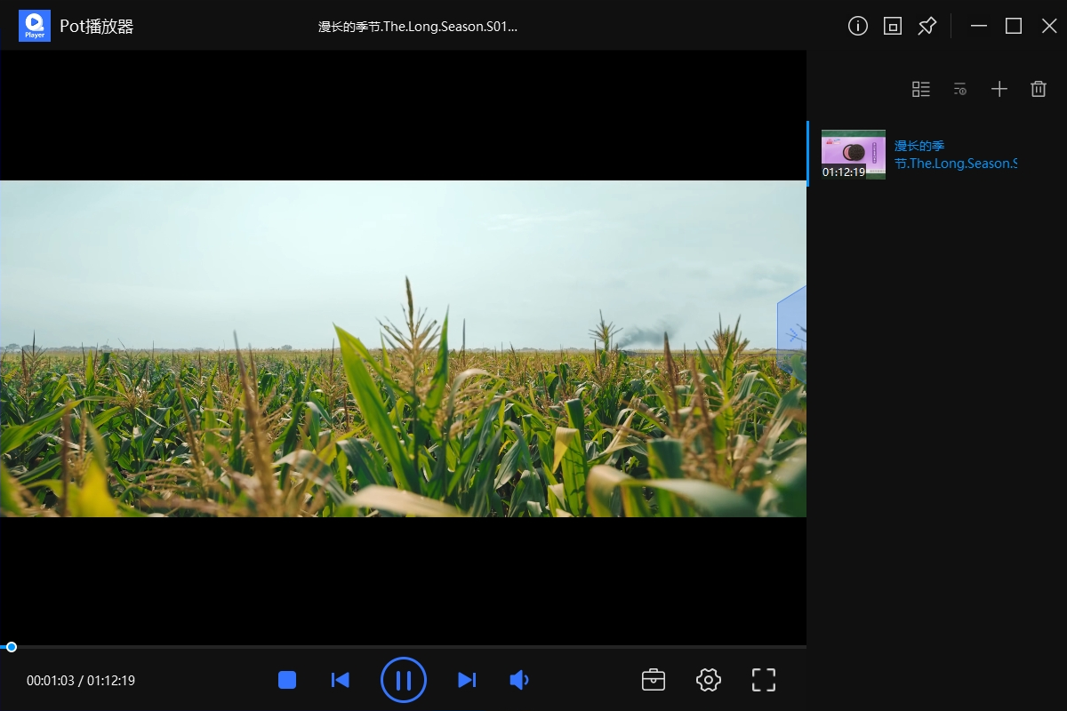
Task: Clear playlist with the trash icon
Action: point(1039,89)
